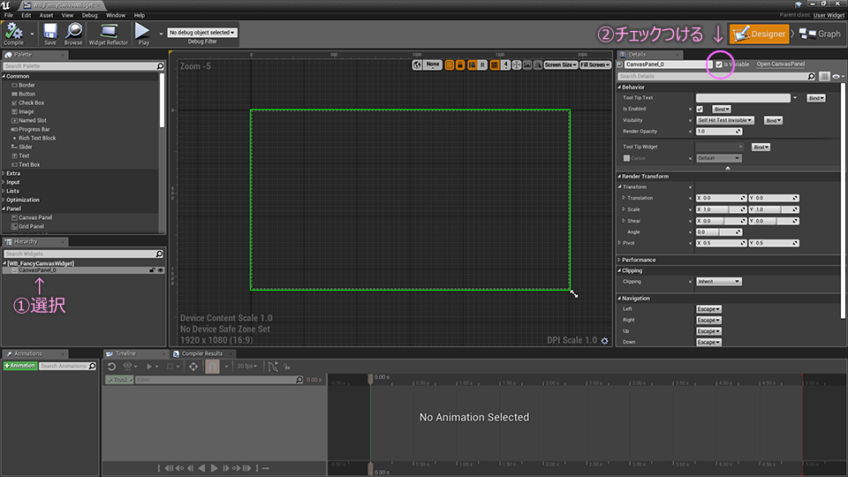Viewport: 848px width, 477px height.
Task: Click the zoom to fit icon
Action: (517, 64)
